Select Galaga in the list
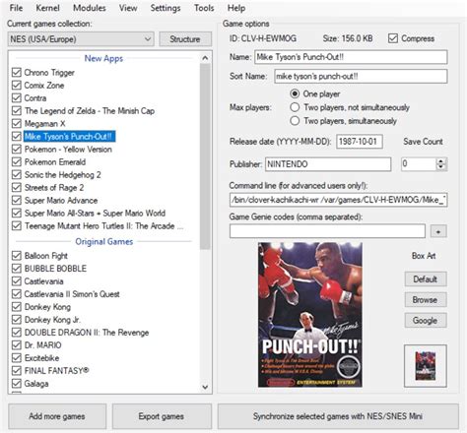Image resolution: width=467 pixels, height=433 pixels. (36, 384)
